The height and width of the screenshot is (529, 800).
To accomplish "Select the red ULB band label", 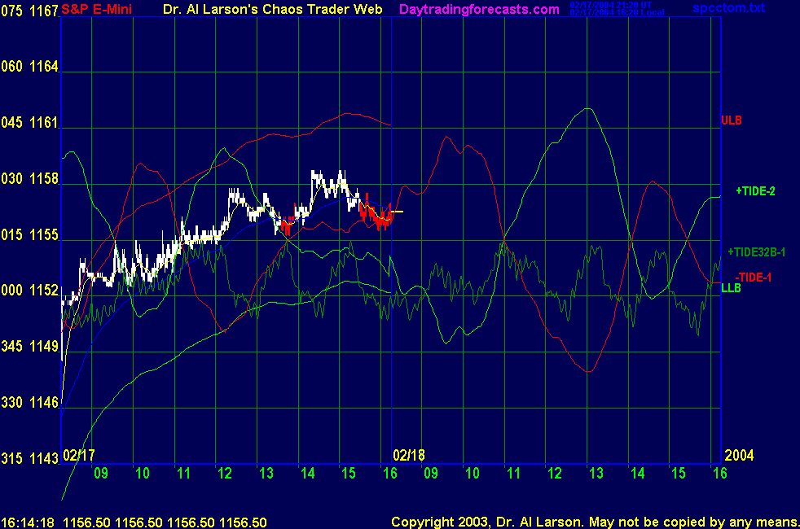I will (x=731, y=120).
